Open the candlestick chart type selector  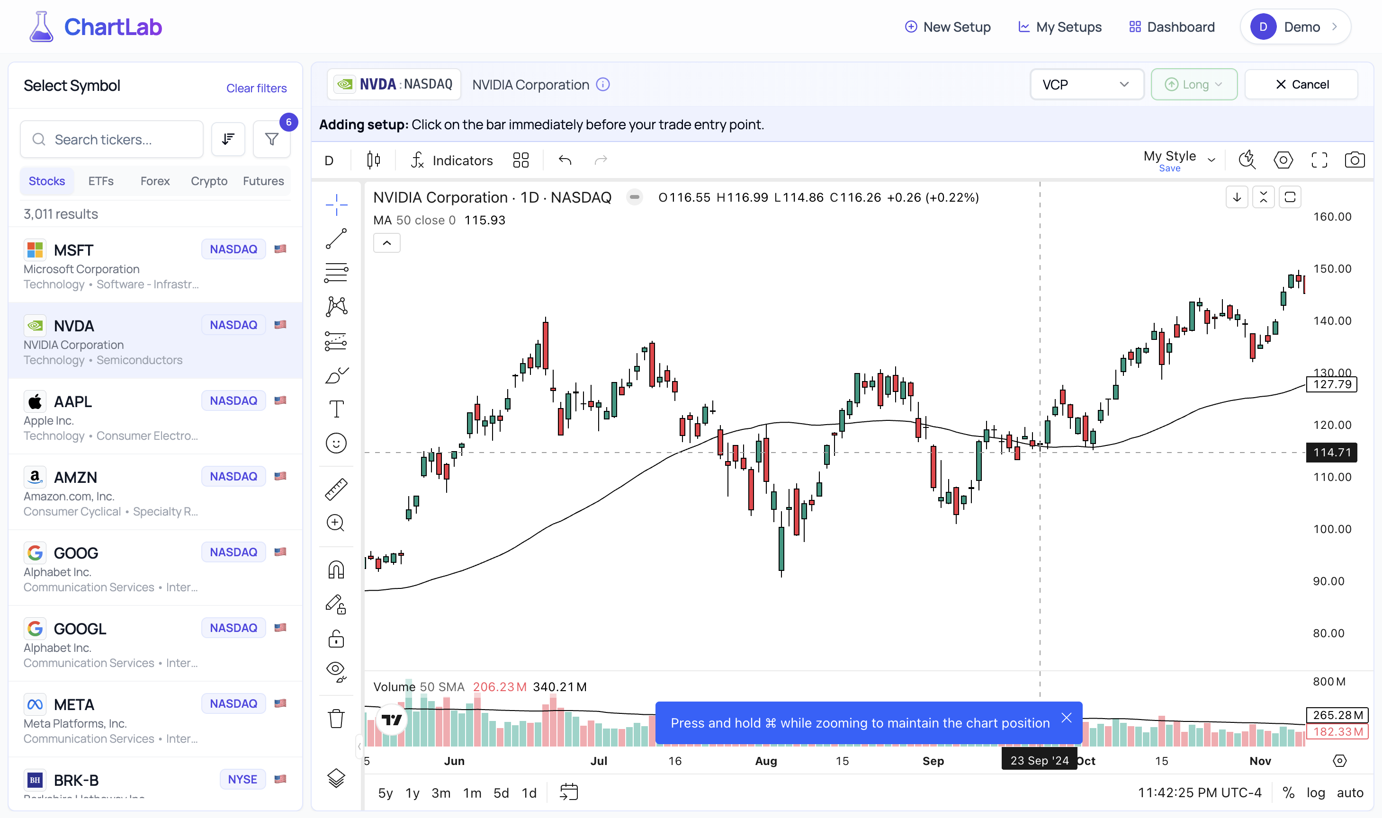pos(373,160)
